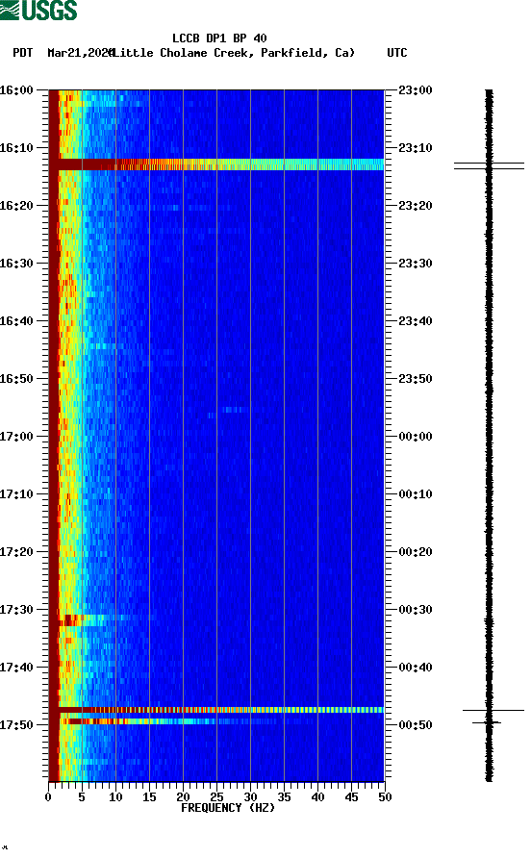Click the '15' frequency tick label
Screen dimensions: 531x858
pos(149,797)
